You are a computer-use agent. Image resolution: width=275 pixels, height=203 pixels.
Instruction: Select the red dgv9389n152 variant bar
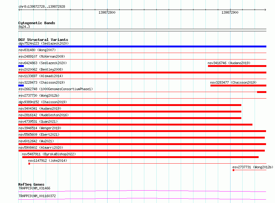[130, 105]
